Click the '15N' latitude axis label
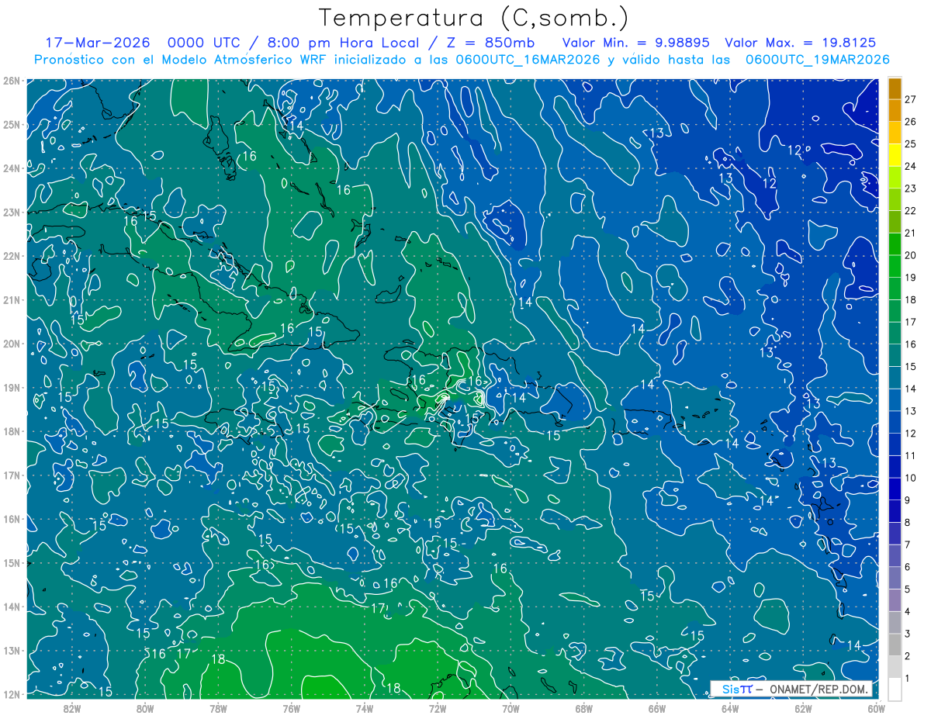This screenshot has height=719, width=931. (11, 562)
